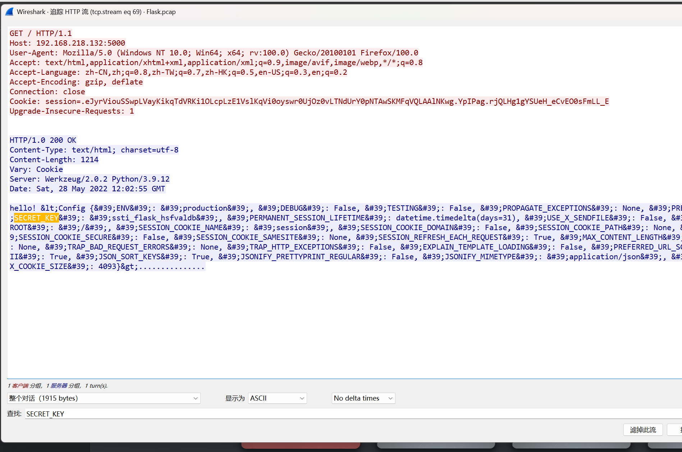This screenshot has width=682, height=452.
Task: Click the Date: Sat, 28 May 2022 line
Action: 87,189
